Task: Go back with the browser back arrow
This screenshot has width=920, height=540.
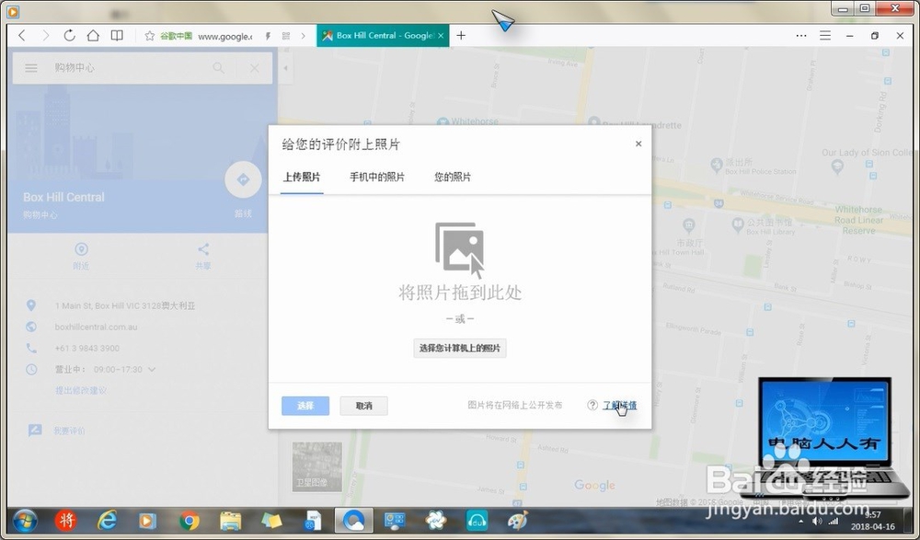Action: coord(22,35)
